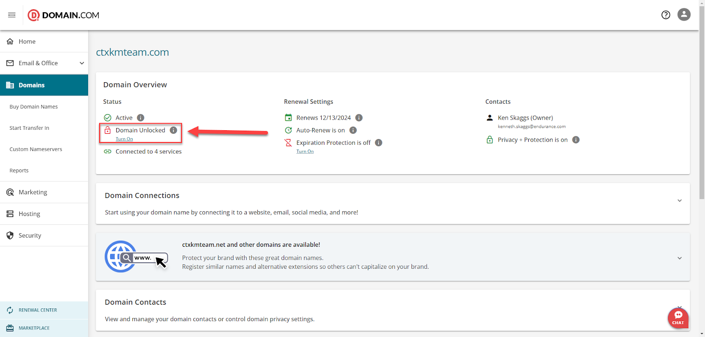This screenshot has height=337, width=705.
Task: Go to Home in the sidebar
Action: [44, 41]
